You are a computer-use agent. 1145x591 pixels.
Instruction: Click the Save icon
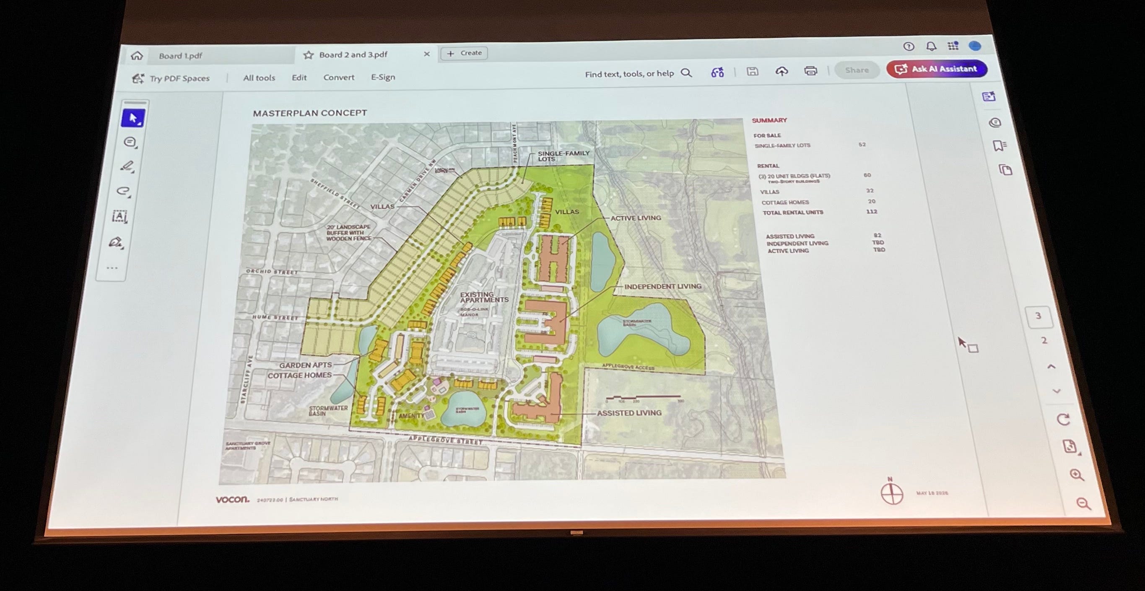pyautogui.click(x=752, y=71)
